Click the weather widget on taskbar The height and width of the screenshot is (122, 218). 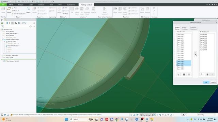point(7,119)
